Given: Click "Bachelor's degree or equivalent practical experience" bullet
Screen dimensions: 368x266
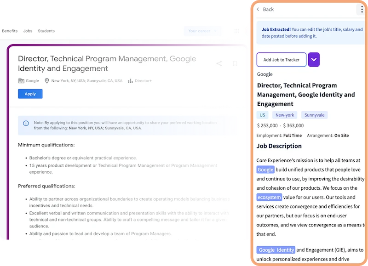Looking at the screenshot, I should (83, 158).
